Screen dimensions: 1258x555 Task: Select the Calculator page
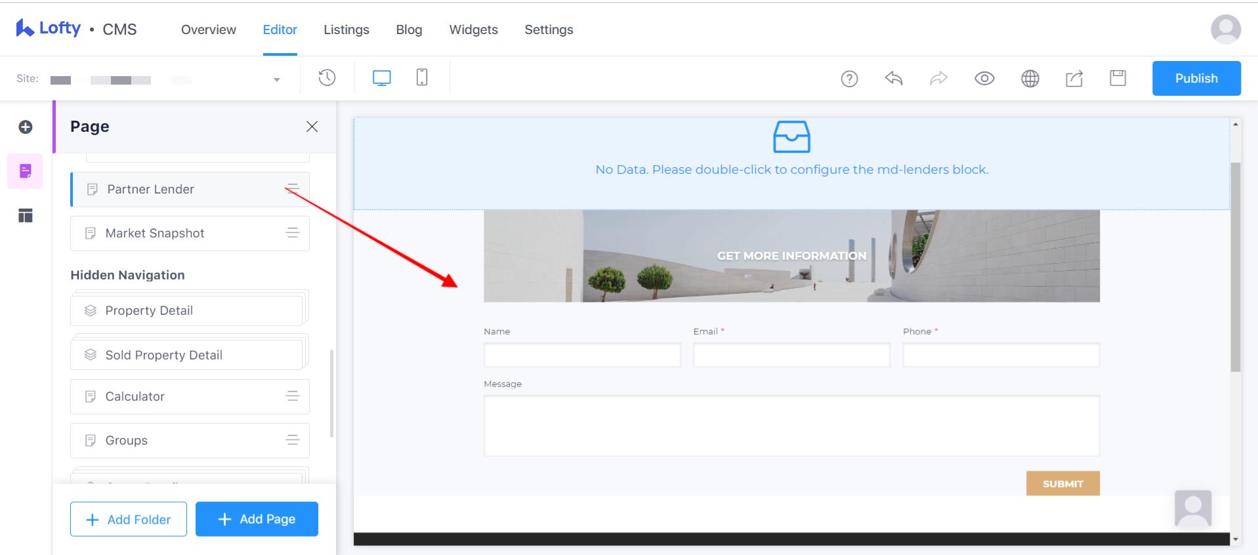(x=190, y=396)
